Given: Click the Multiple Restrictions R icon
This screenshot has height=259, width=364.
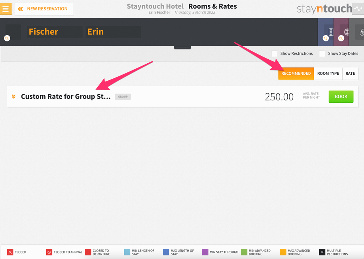Looking at the screenshot, I should (x=322, y=252).
